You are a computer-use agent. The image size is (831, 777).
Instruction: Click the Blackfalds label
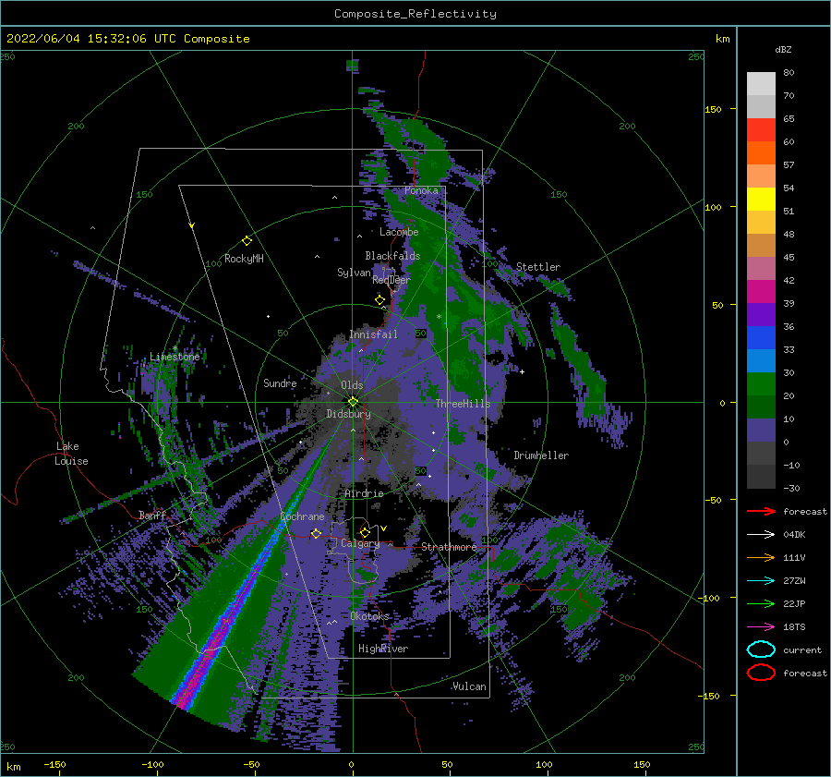tap(392, 256)
